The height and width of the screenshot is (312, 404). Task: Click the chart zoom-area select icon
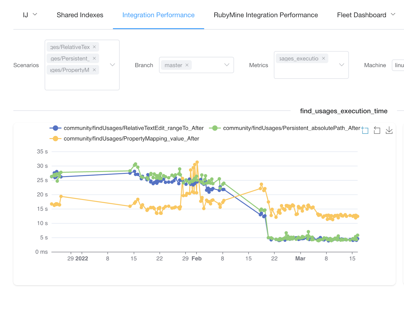tap(365, 130)
